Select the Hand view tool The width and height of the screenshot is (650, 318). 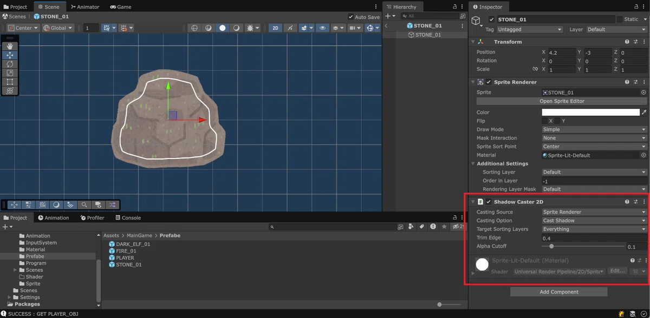[10, 46]
